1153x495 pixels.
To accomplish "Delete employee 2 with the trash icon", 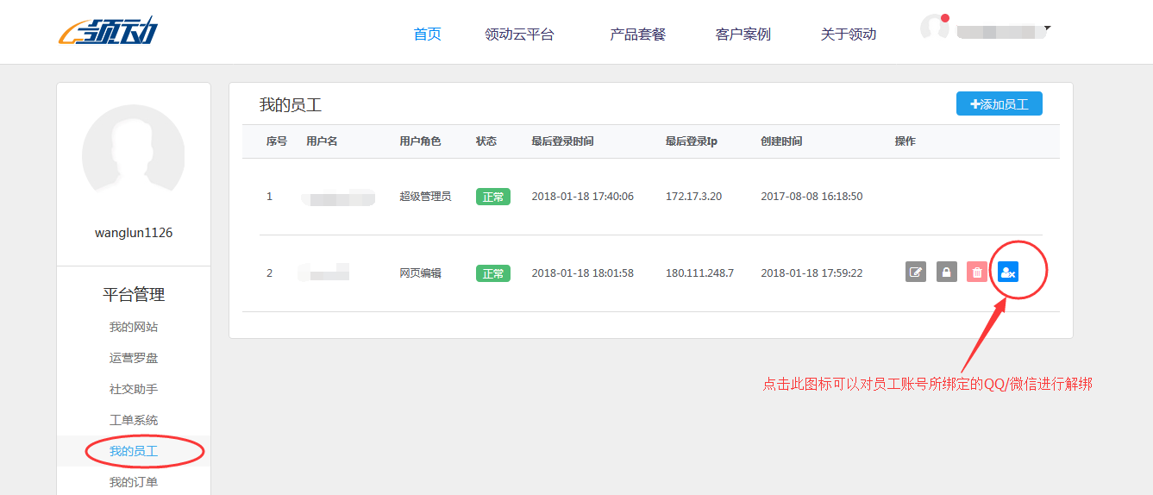I will click(x=977, y=273).
